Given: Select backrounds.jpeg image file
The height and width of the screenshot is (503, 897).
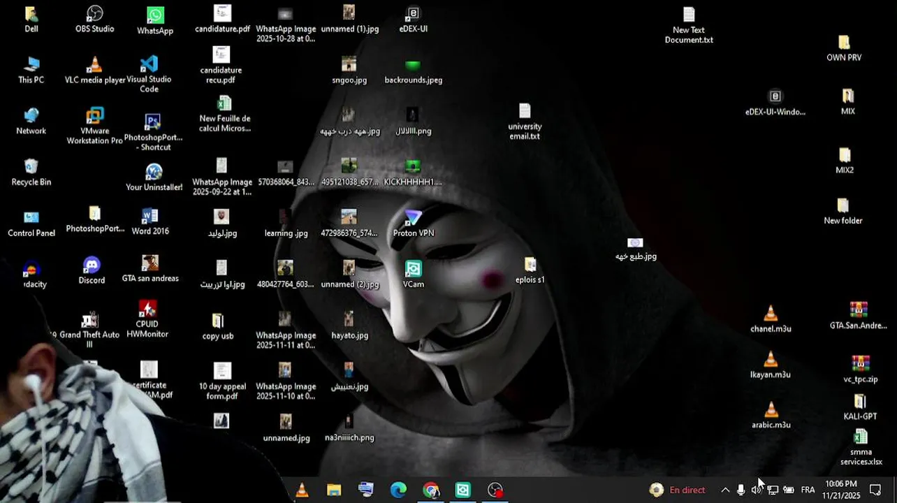Looking at the screenshot, I should [x=414, y=71].
